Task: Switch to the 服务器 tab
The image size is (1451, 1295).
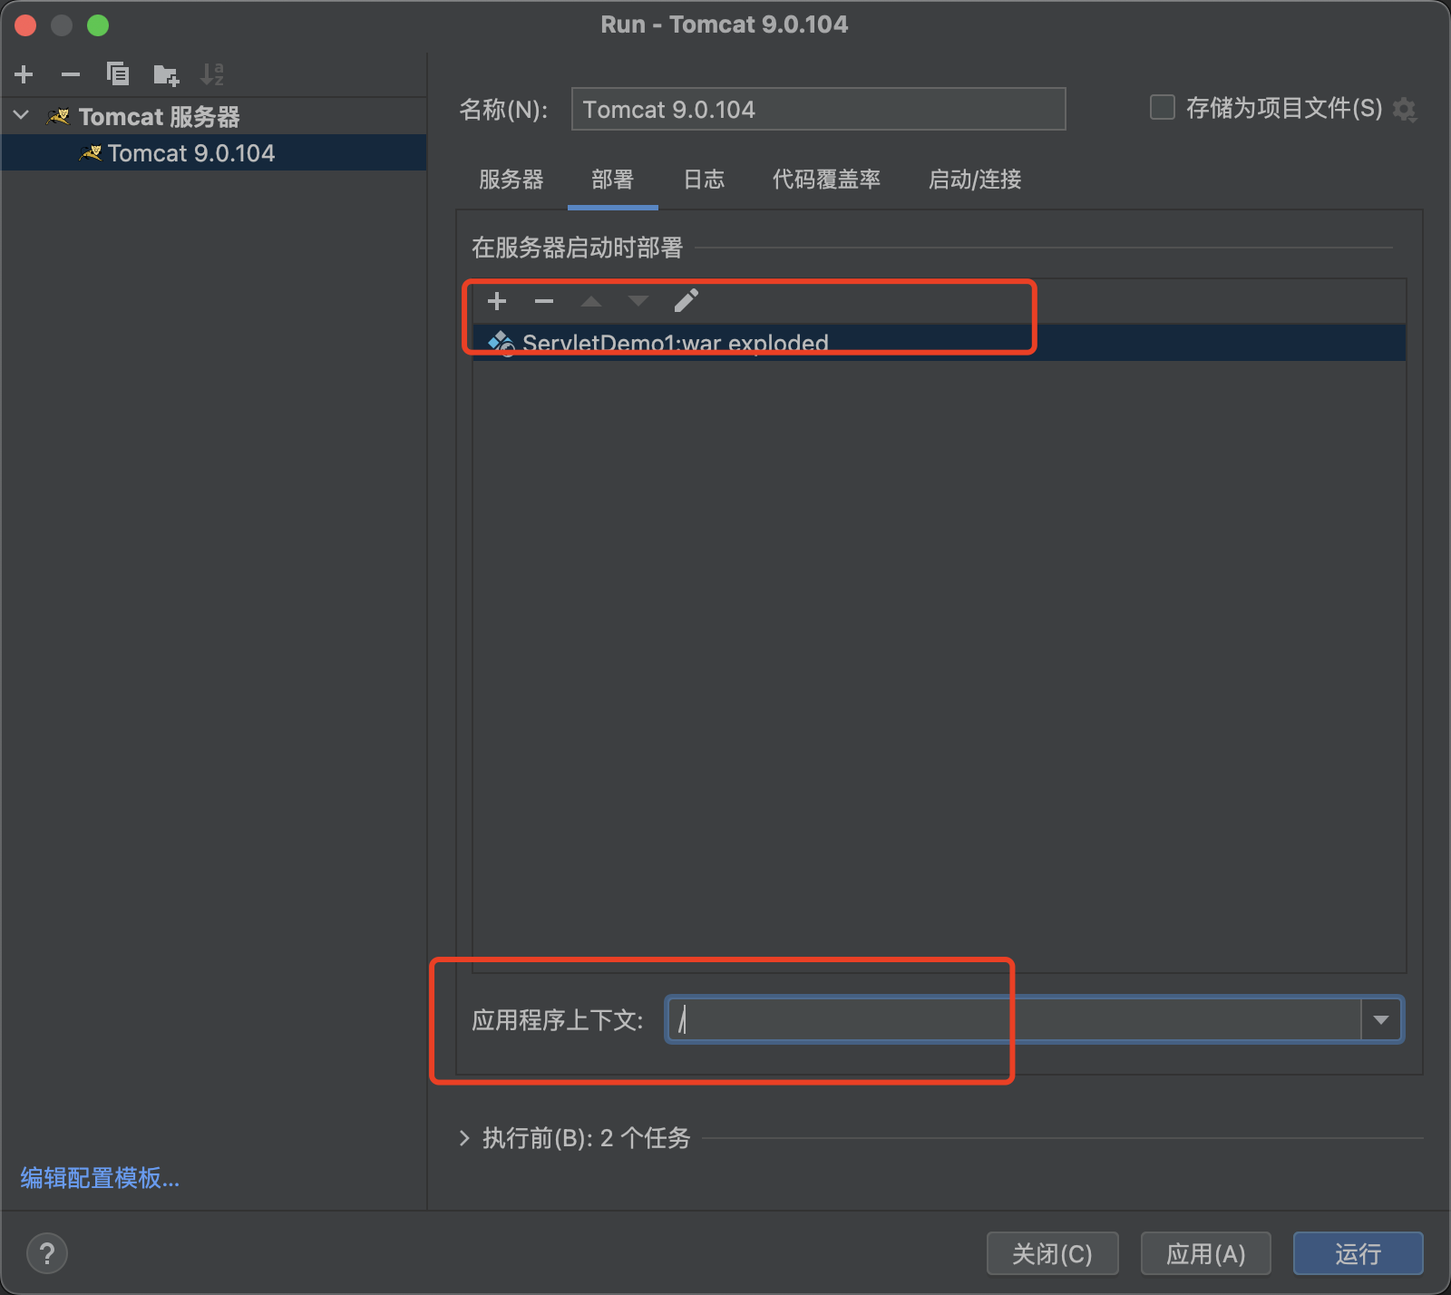Action: point(511,180)
